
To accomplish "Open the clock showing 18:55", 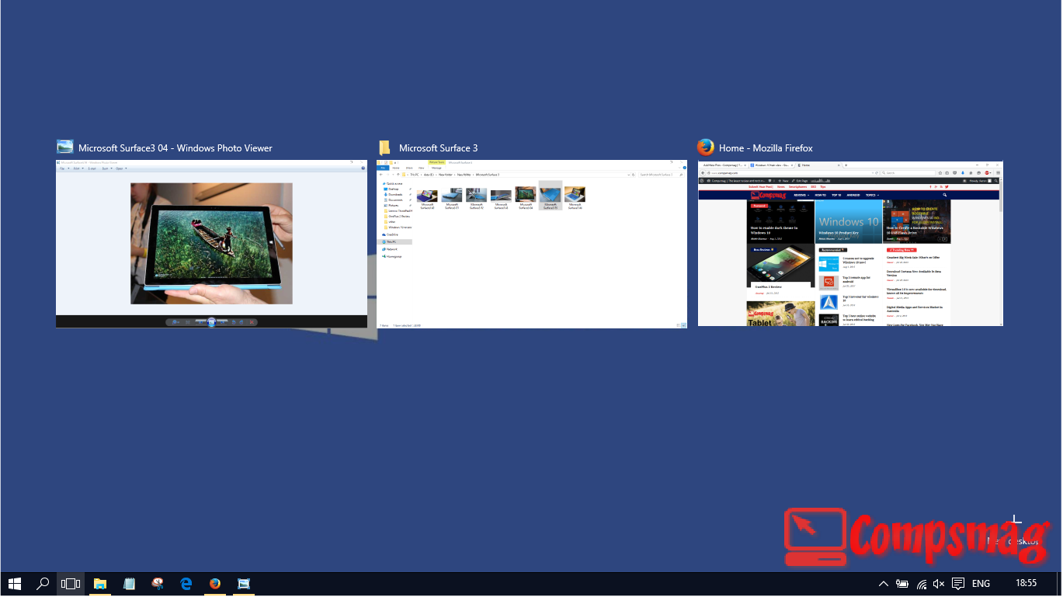I will tap(1026, 584).
